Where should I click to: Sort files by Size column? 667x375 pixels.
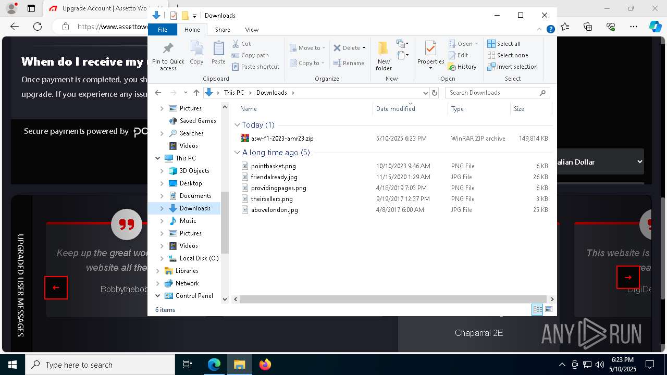coord(531,109)
